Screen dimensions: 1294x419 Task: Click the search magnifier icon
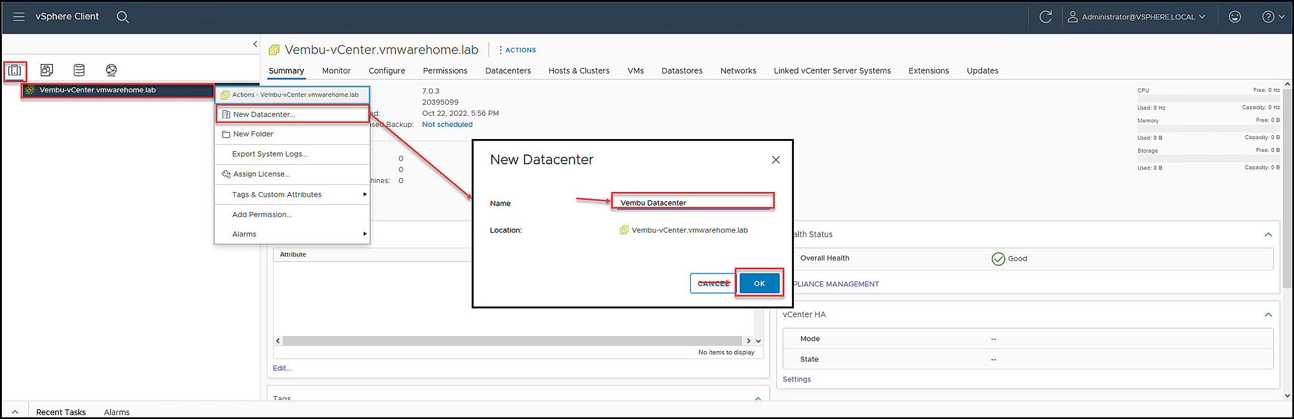tap(122, 17)
